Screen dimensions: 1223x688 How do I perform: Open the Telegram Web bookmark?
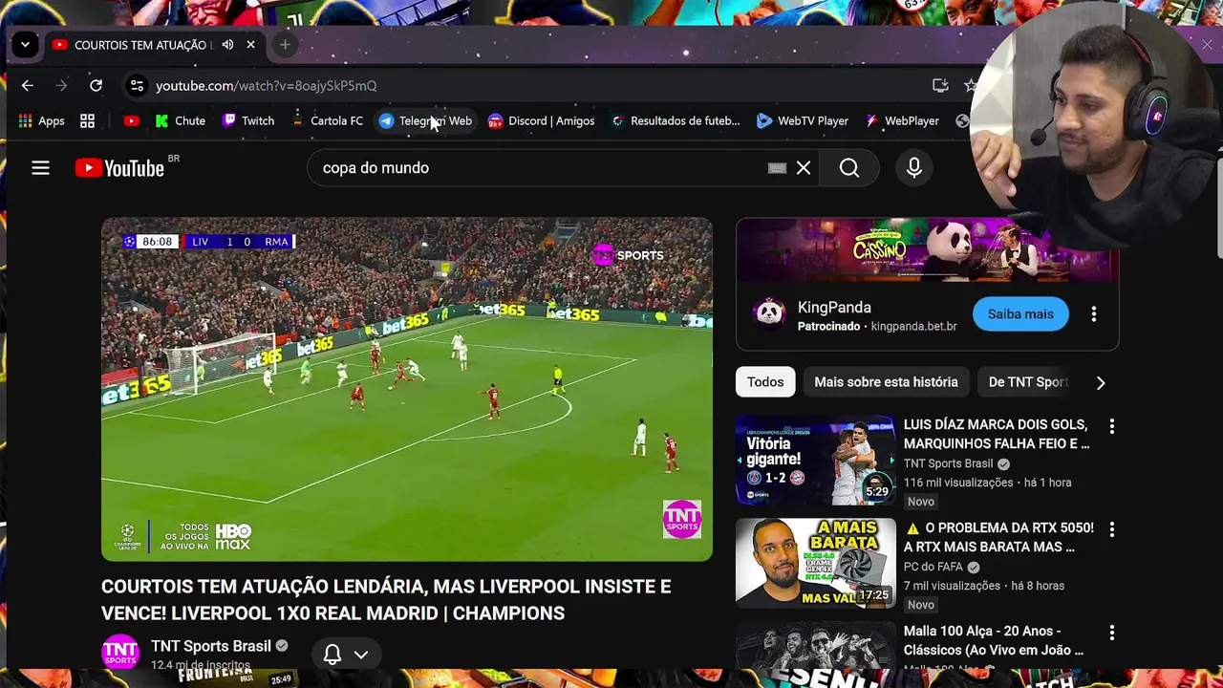[425, 121]
